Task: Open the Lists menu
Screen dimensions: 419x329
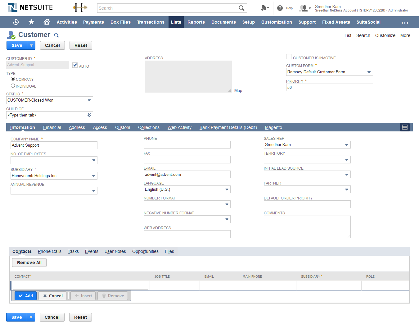Action: coord(176,22)
